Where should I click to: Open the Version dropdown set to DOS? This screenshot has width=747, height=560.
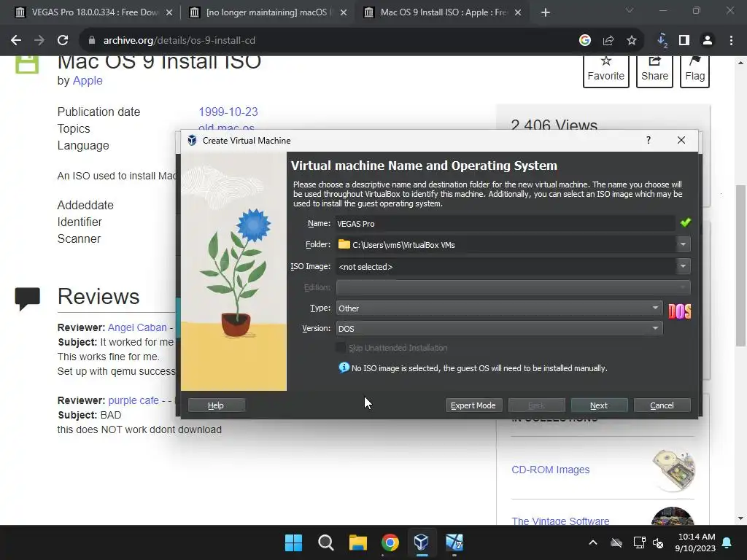coord(499,328)
